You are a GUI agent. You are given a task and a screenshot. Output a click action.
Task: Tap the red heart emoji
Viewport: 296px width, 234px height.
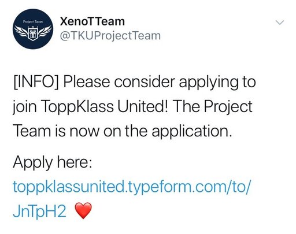(83, 210)
